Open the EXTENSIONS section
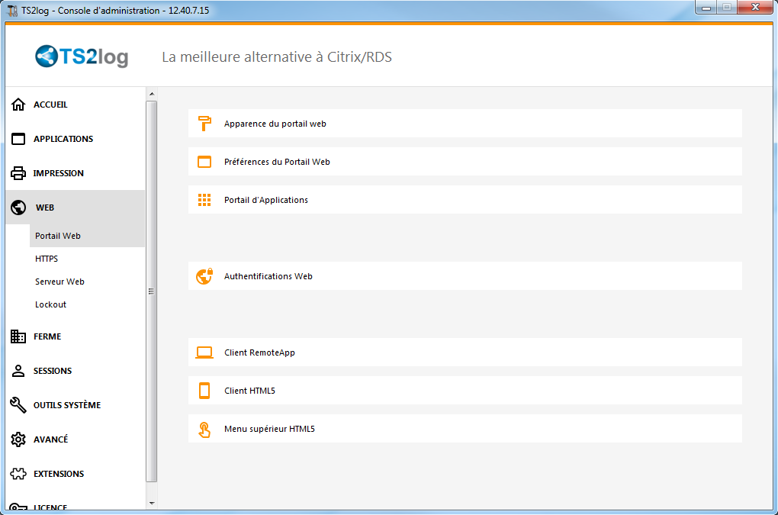 click(x=76, y=474)
